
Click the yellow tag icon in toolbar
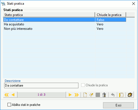point(121,95)
